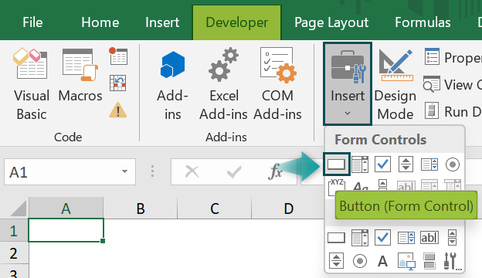
Task: Toggle Design Mode
Action: [x=395, y=84]
